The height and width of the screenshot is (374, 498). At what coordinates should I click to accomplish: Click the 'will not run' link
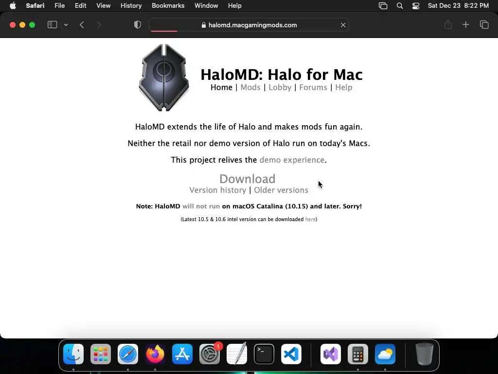tap(201, 206)
